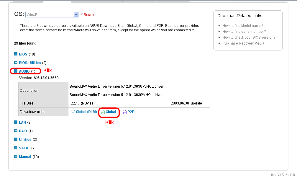Click the green Global download link
297x178 pixels.
(x=111, y=112)
